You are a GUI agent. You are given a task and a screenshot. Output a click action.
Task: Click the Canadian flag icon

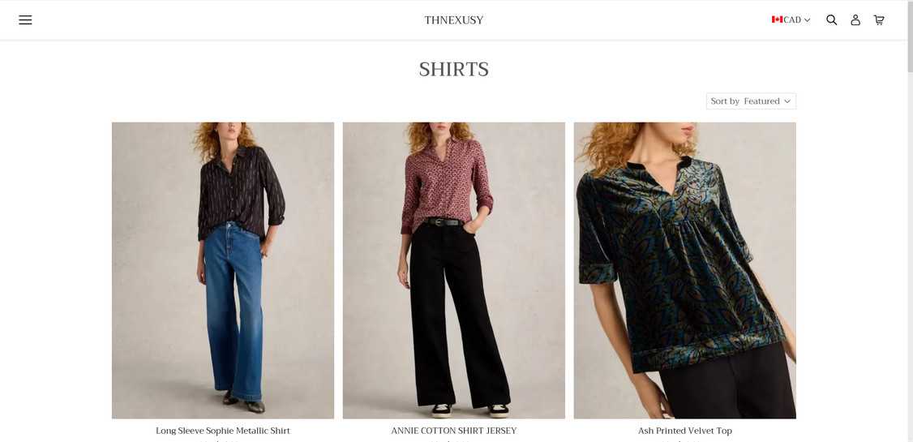pos(777,19)
